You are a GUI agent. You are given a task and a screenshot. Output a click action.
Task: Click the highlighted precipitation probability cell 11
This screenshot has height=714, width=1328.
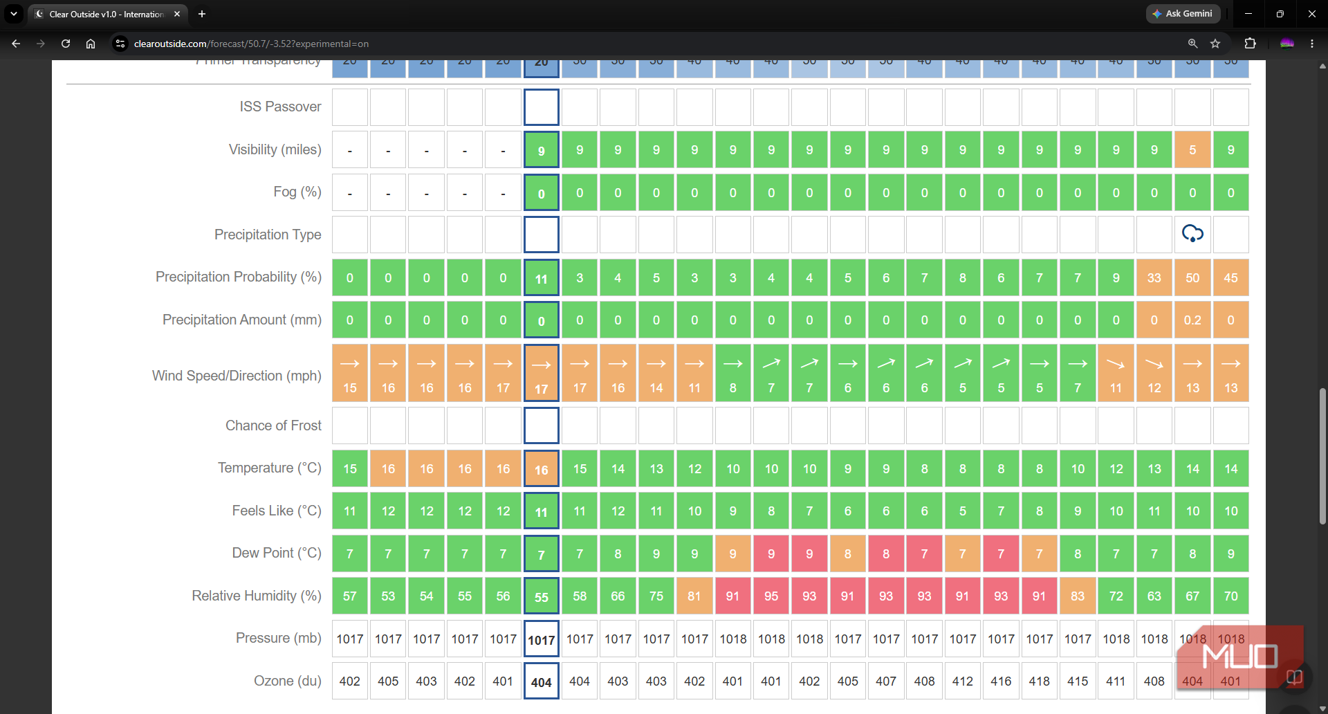click(542, 279)
